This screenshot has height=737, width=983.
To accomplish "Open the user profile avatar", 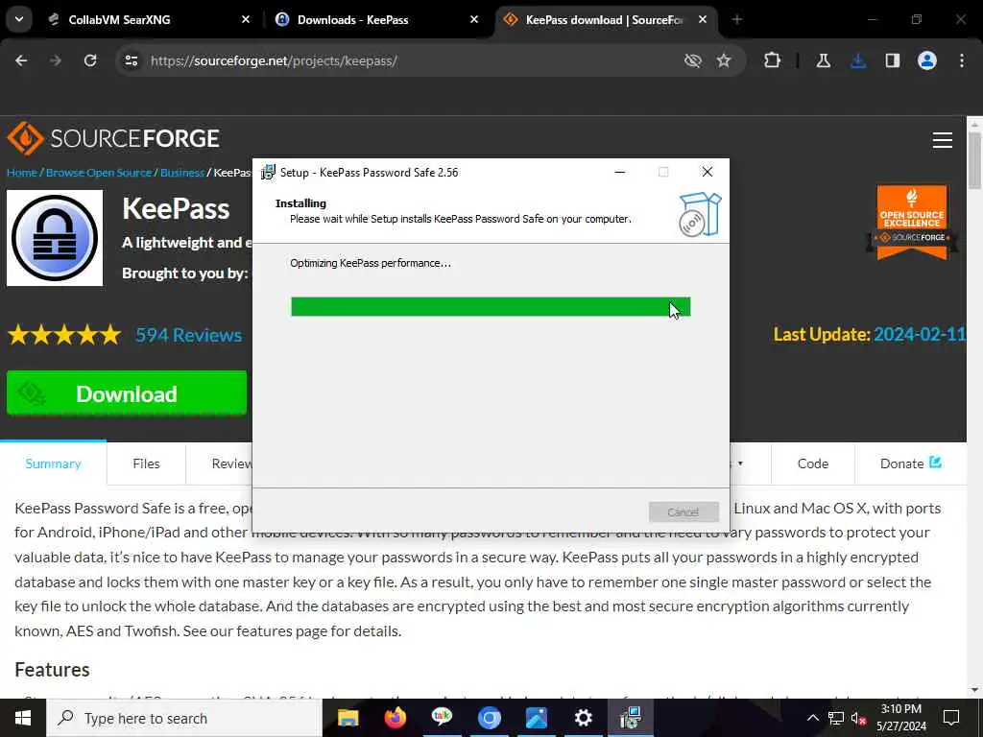I will point(927,60).
